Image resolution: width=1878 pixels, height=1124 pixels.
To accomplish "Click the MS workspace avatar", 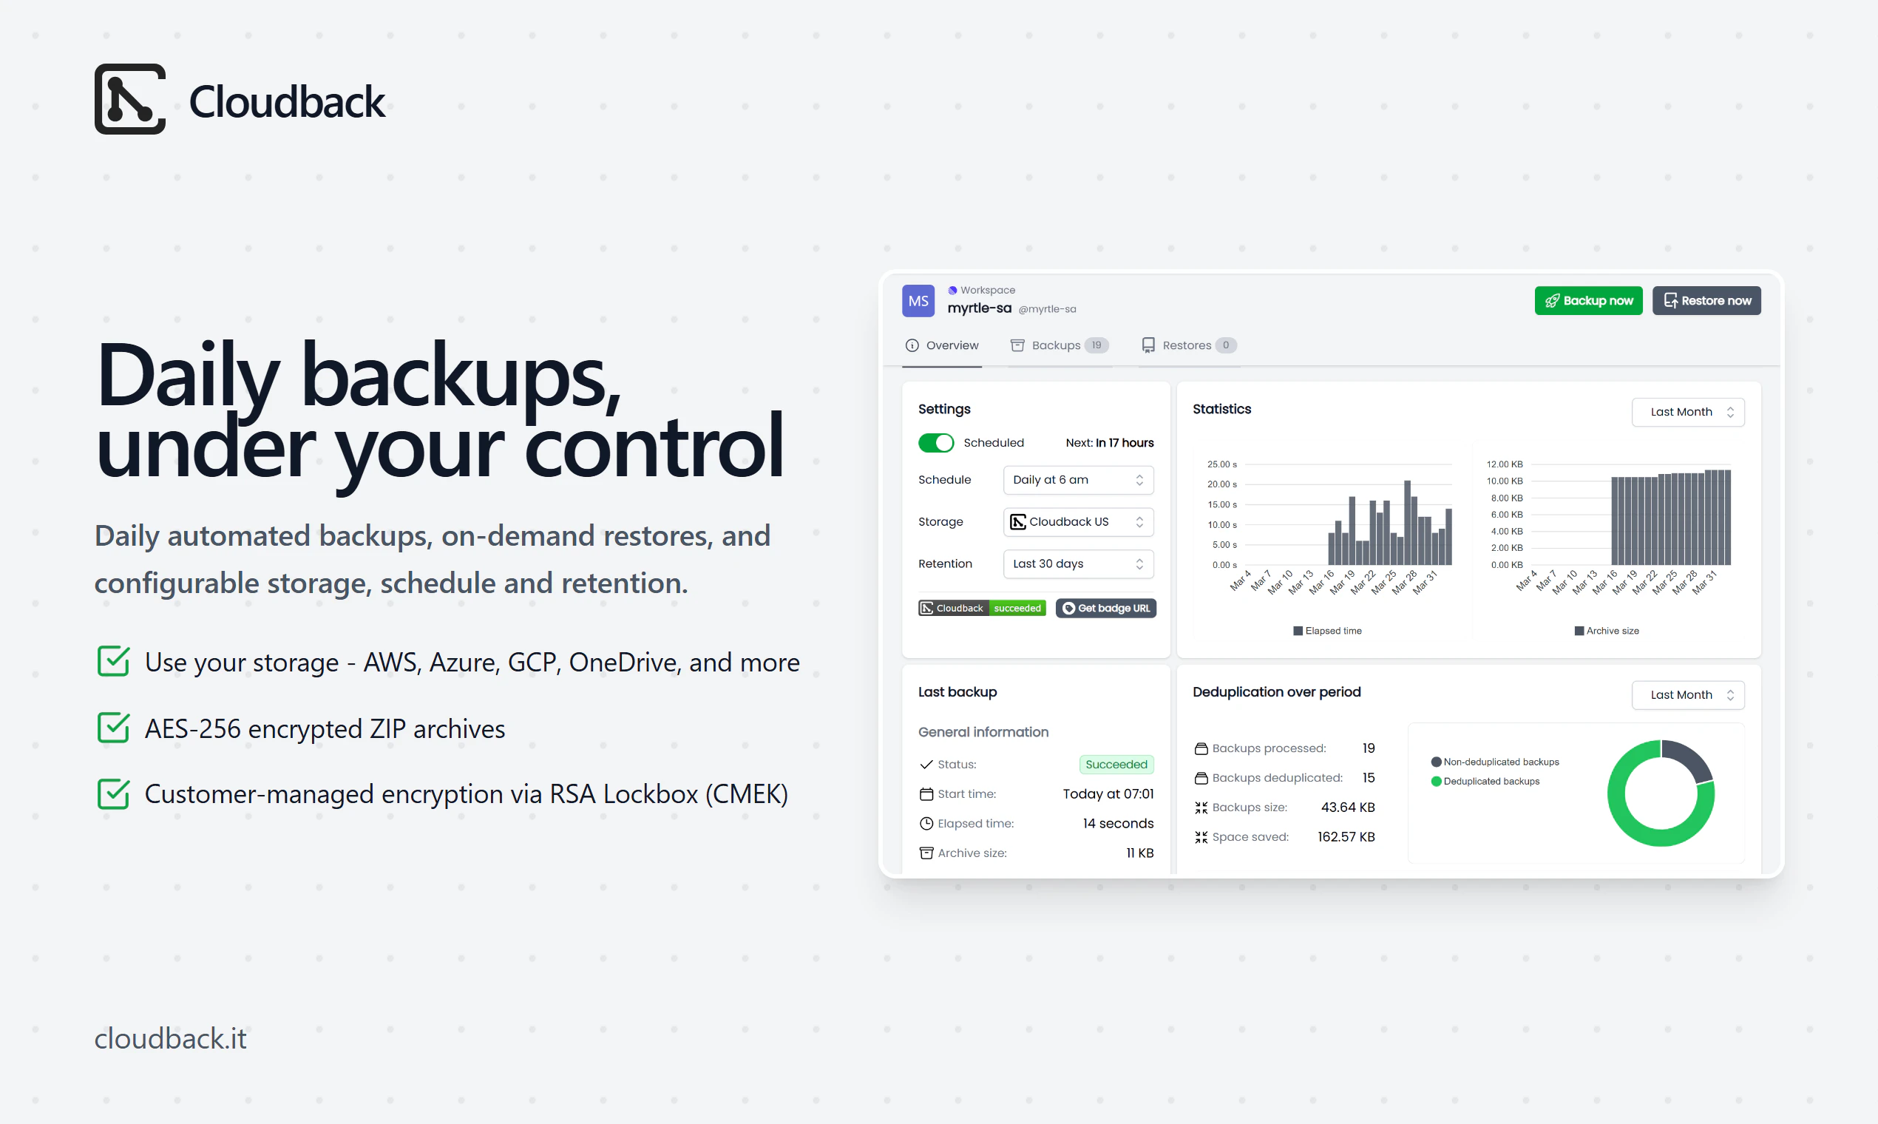I will point(918,301).
